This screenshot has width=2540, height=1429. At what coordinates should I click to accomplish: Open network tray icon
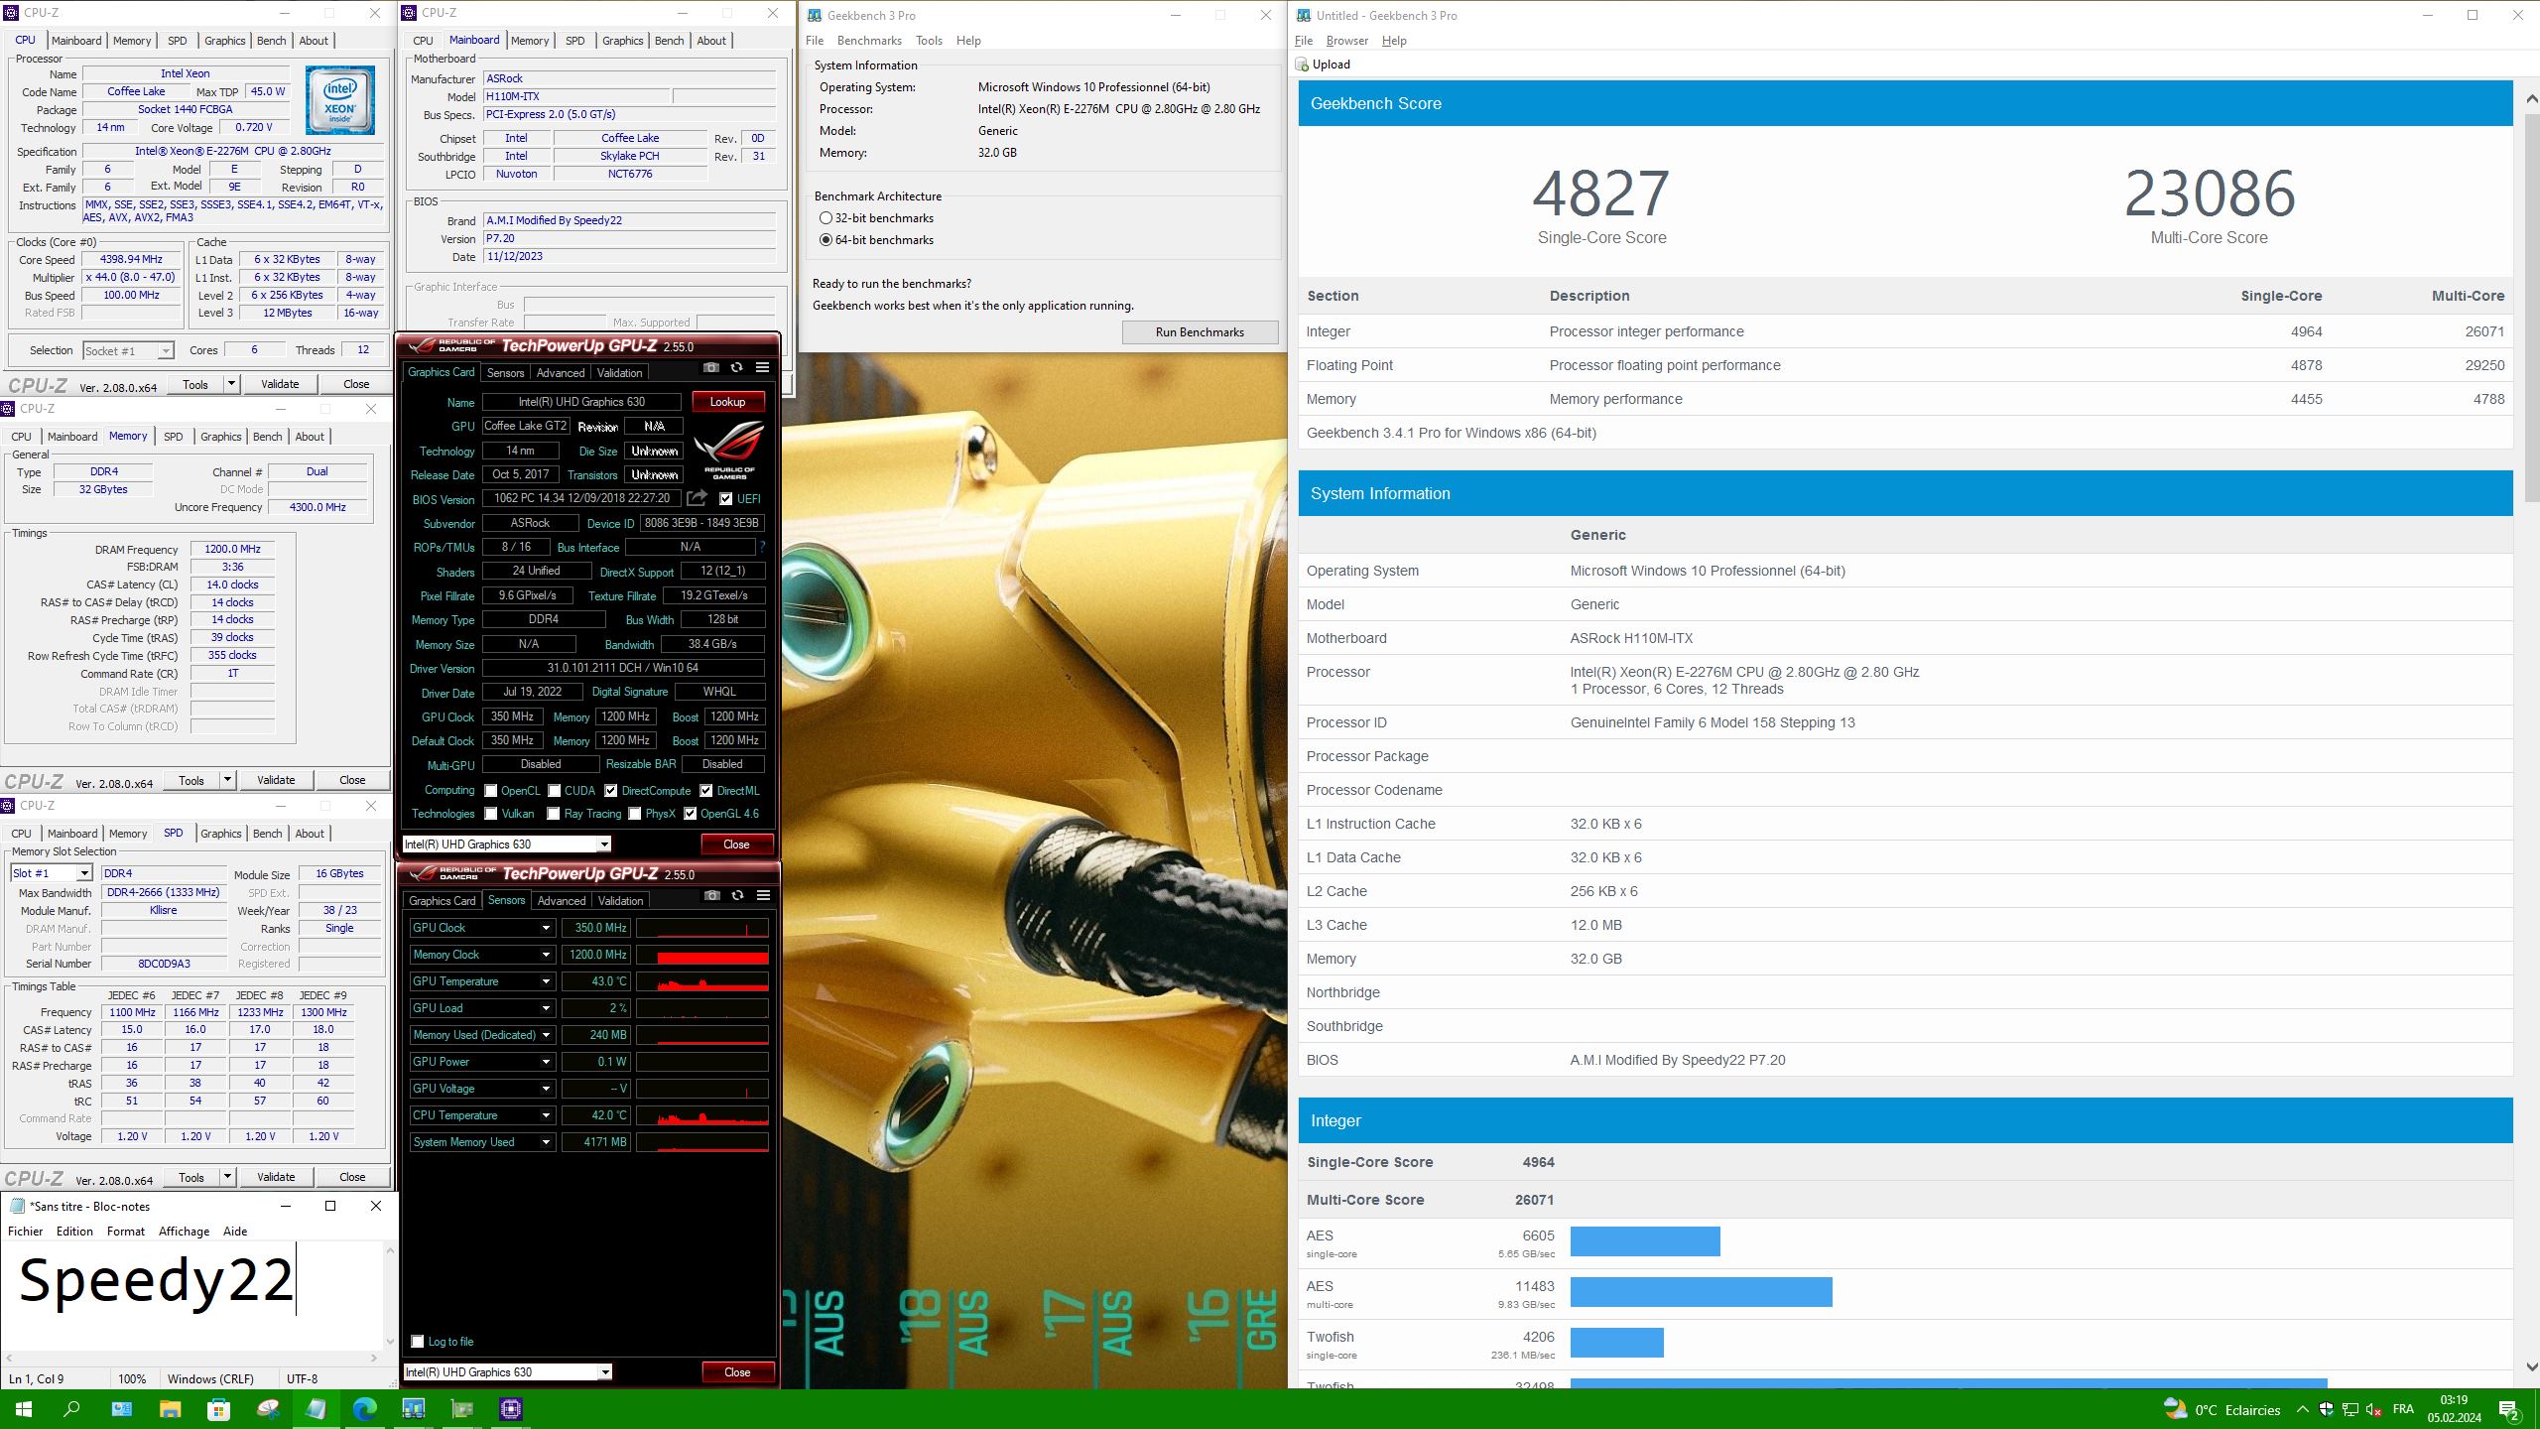(x=2349, y=1409)
